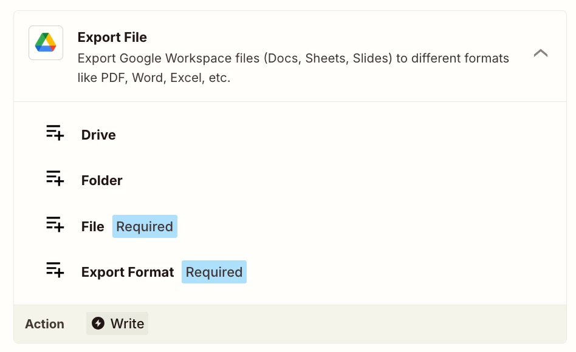Click the list-plus icon beside Folder
This screenshot has width=576, height=352.
coord(55,178)
